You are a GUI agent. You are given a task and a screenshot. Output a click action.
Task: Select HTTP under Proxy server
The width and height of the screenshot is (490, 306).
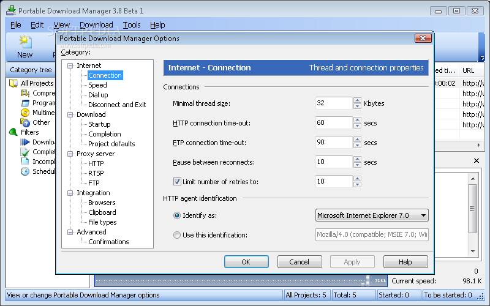(x=96, y=163)
